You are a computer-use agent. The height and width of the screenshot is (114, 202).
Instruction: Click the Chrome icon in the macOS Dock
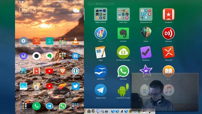coord(85,111)
